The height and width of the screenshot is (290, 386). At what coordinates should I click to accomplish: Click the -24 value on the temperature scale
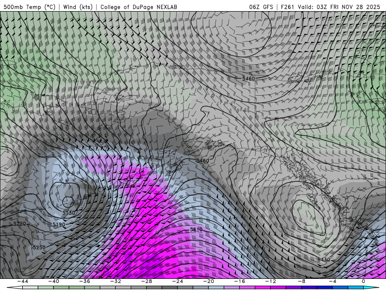[x=178, y=281]
